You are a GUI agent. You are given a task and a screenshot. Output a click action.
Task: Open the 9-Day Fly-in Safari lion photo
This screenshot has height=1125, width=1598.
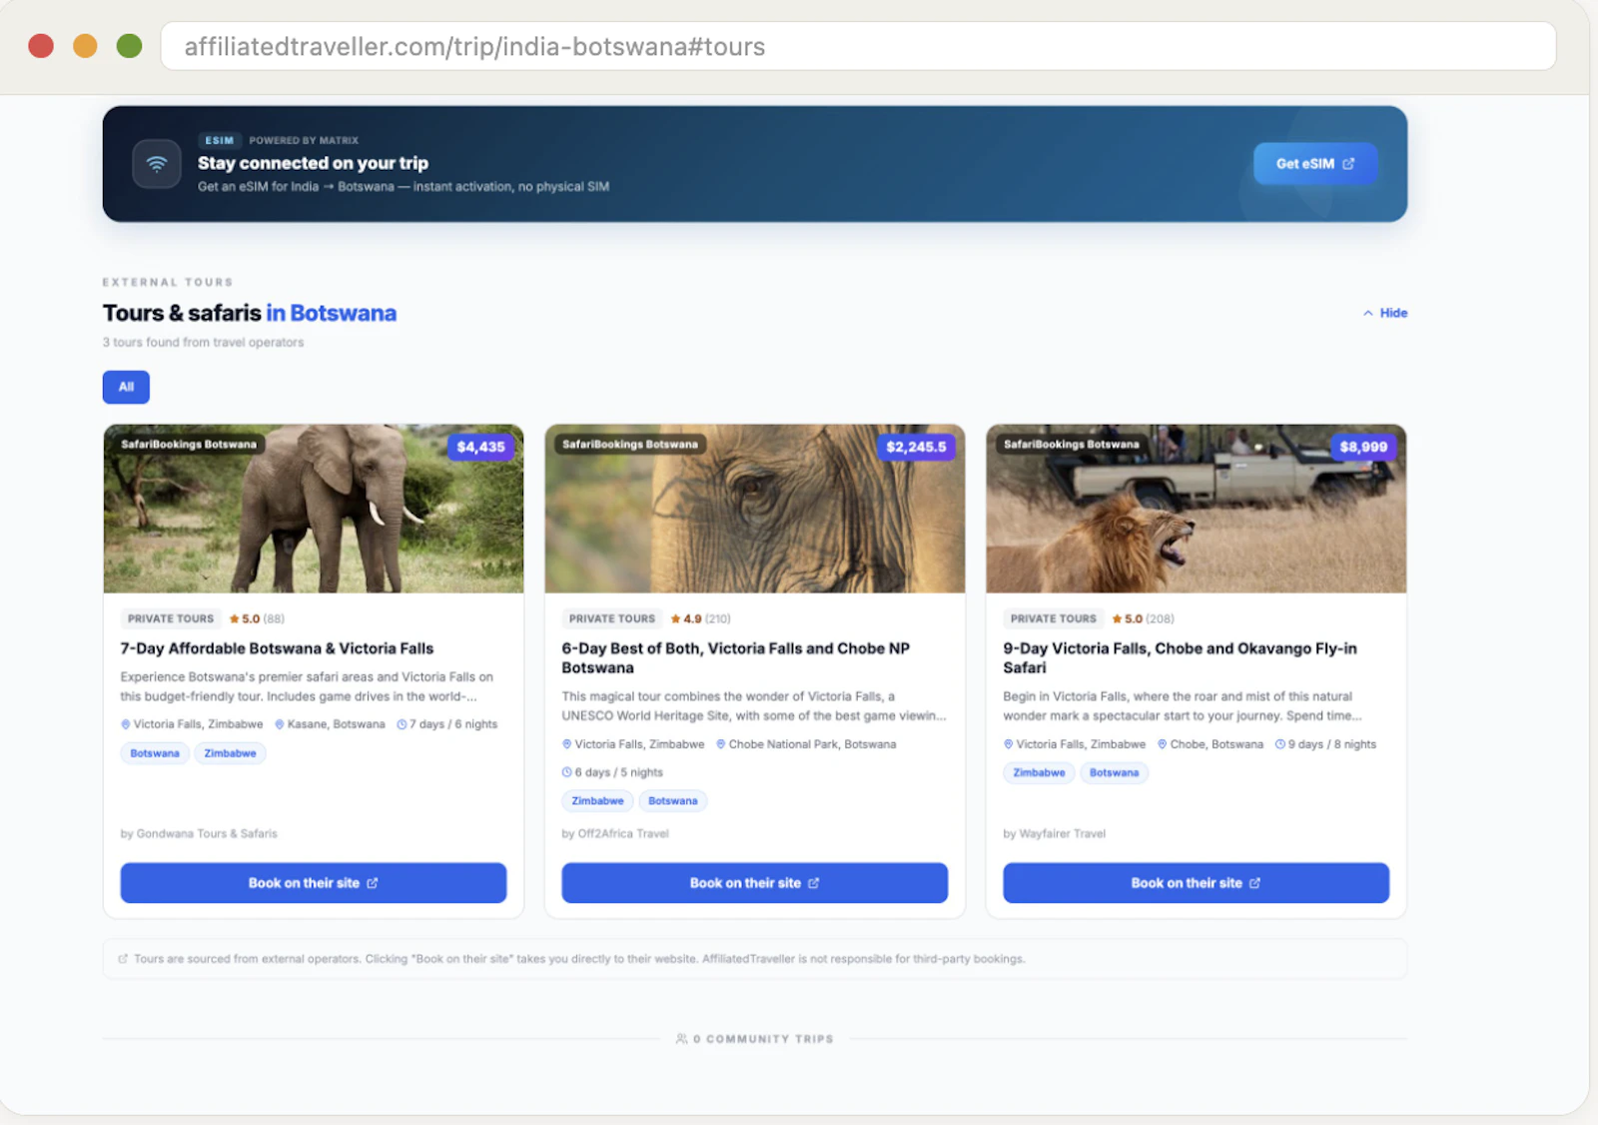[1197, 509]
